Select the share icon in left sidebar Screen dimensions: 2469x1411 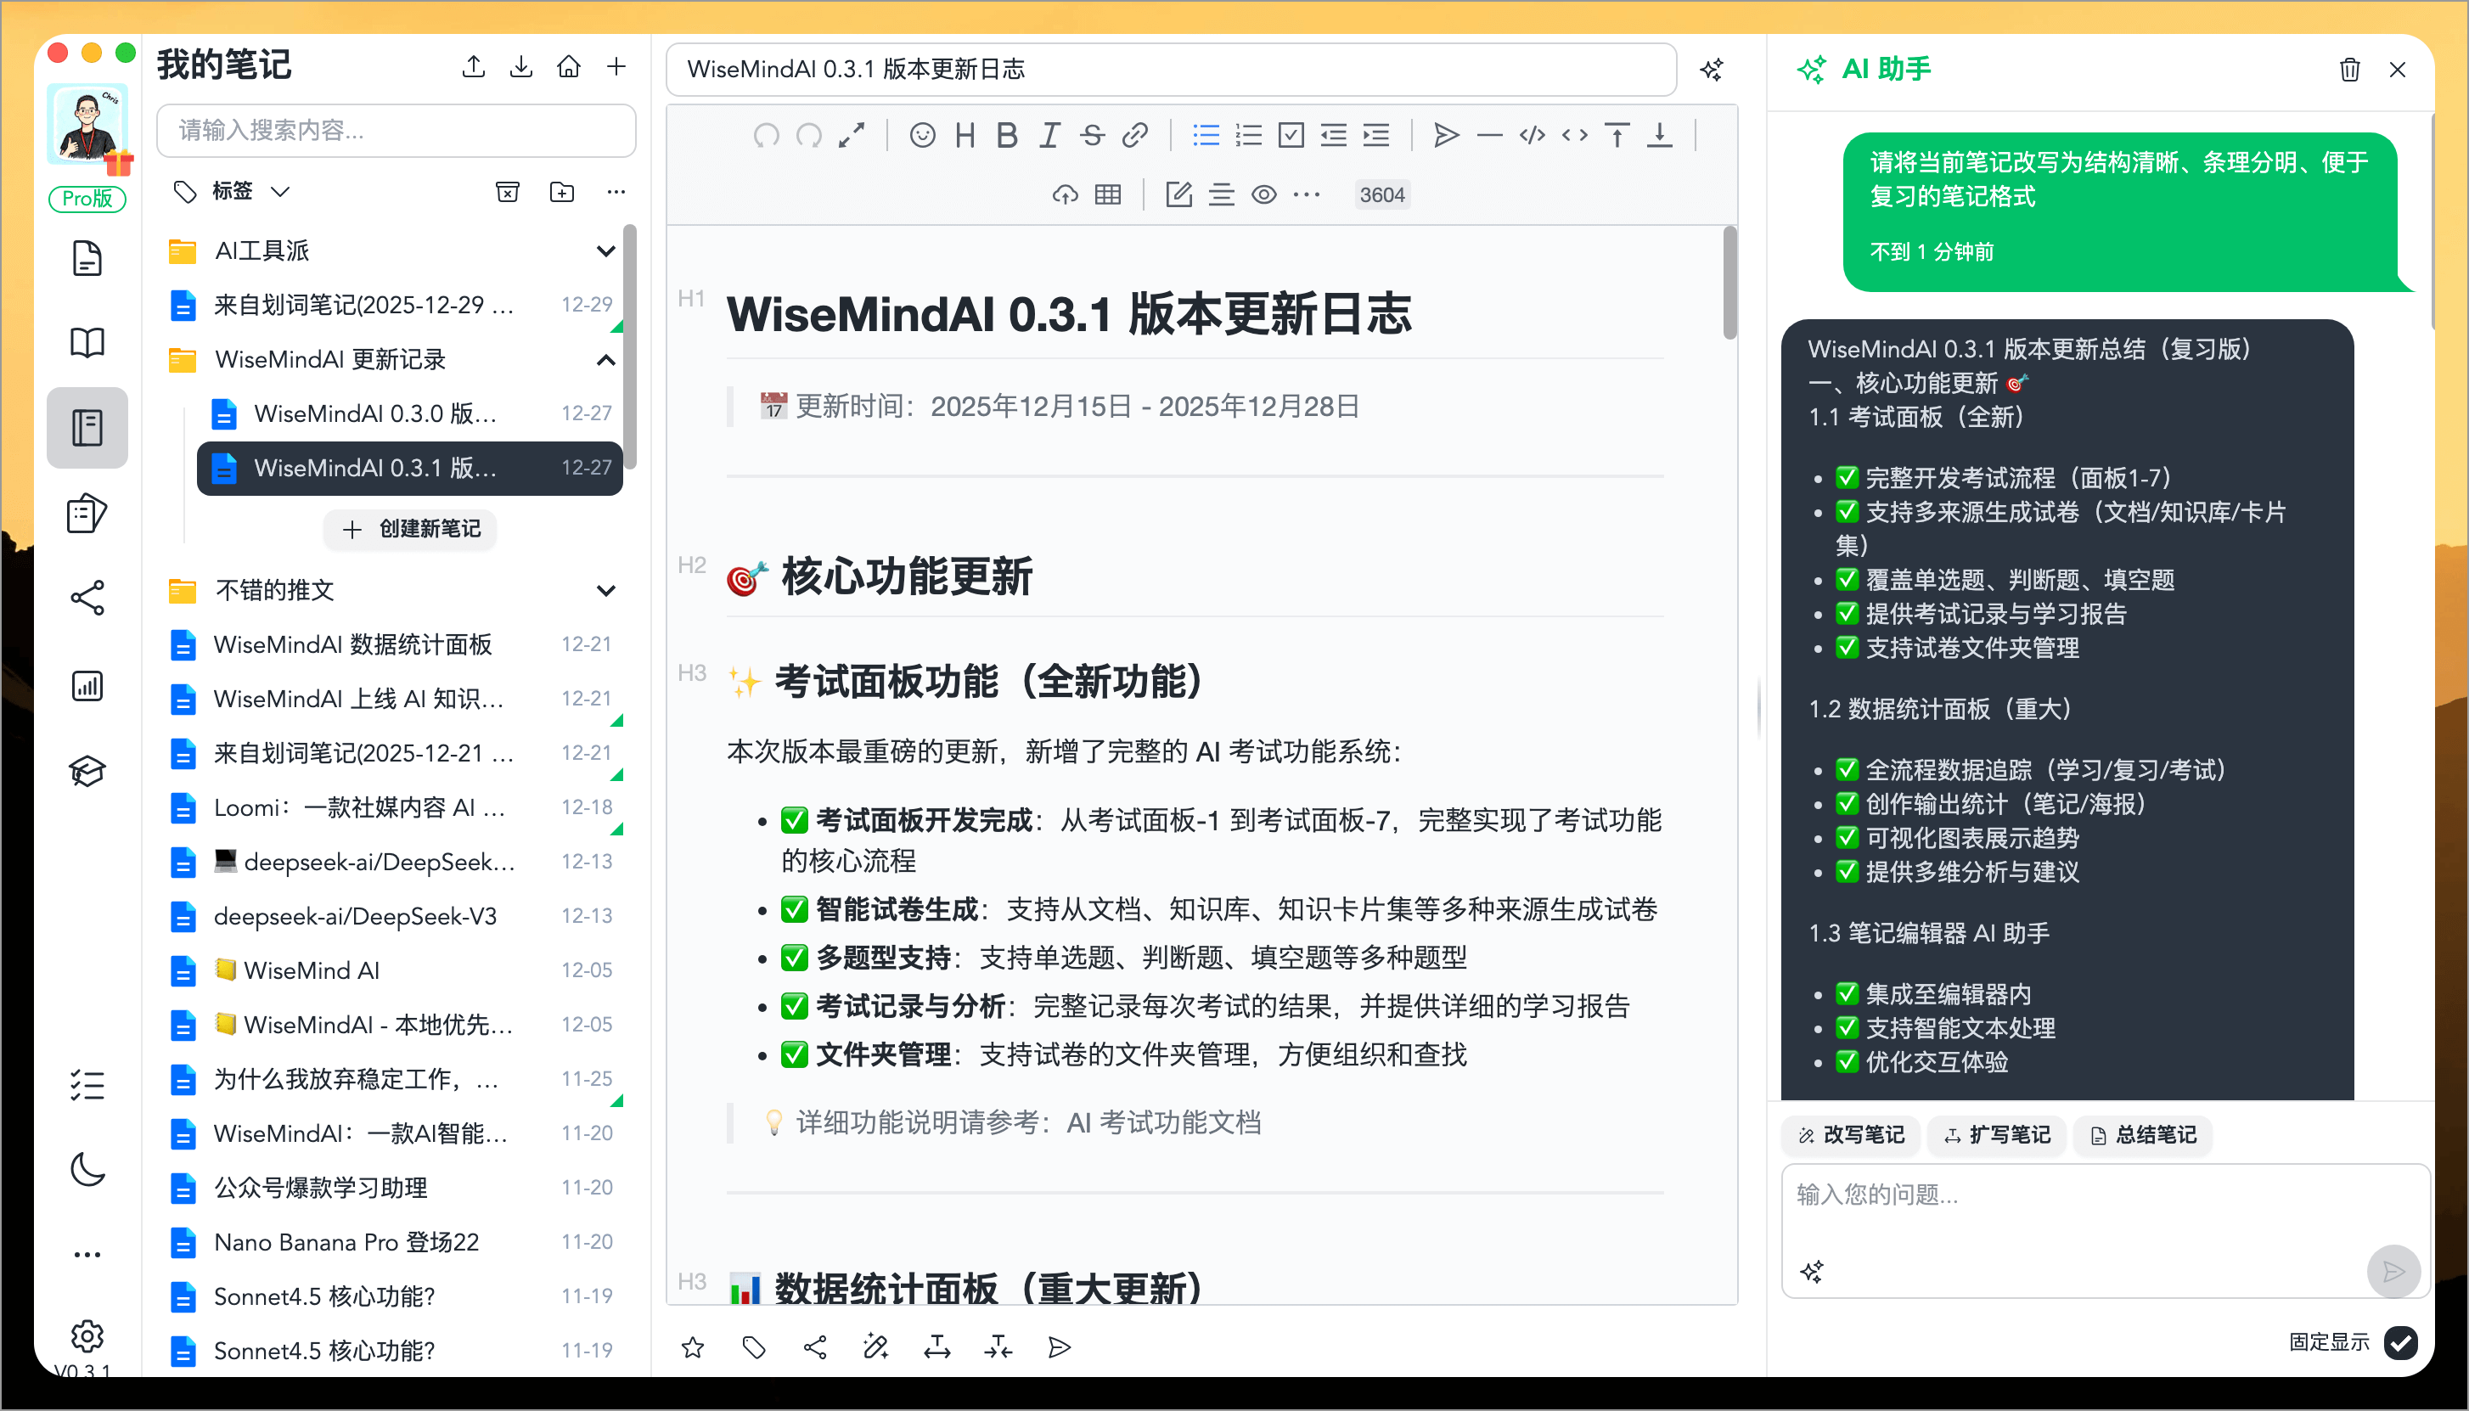click(87, 598)
